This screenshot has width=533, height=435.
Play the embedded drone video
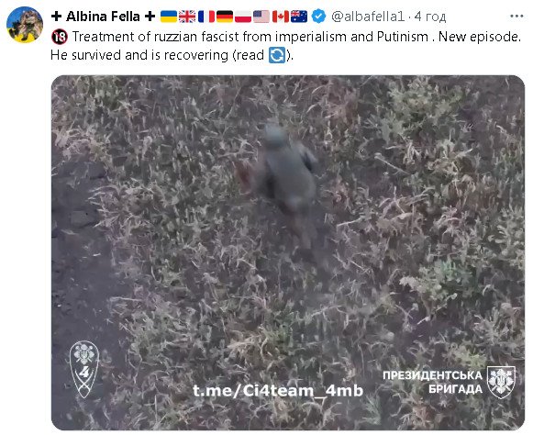click(x=288, y=252)
